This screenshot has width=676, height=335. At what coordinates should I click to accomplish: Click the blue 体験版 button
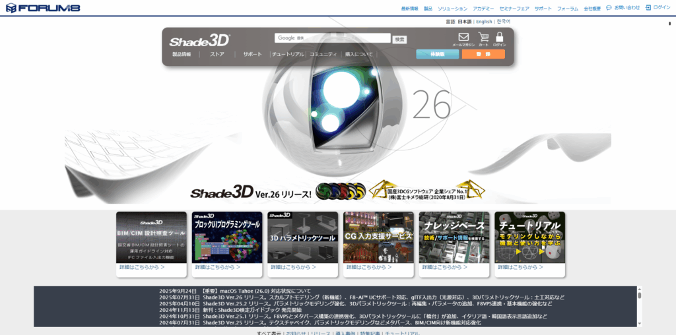click(x=437, y=54)
